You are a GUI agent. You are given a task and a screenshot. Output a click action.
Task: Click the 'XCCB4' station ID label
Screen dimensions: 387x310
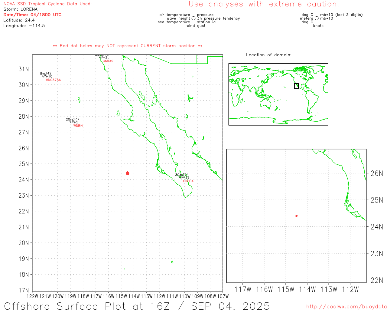(x=188, y=181)
